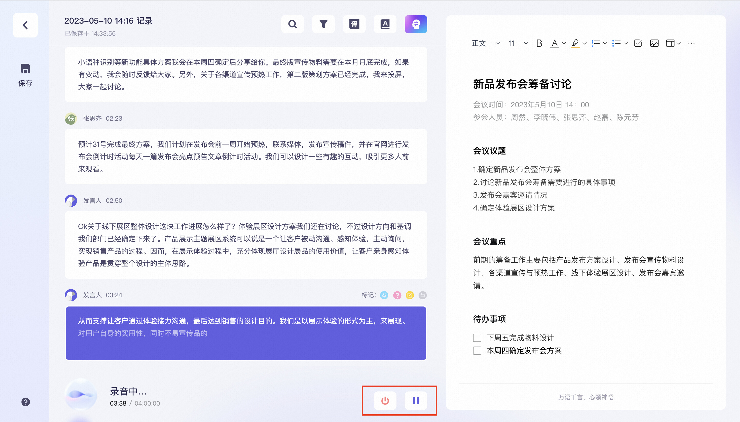The image size is (740, 422).
Task: Open the 正文 paragraph style dropdown
Action: coord(486,43)
